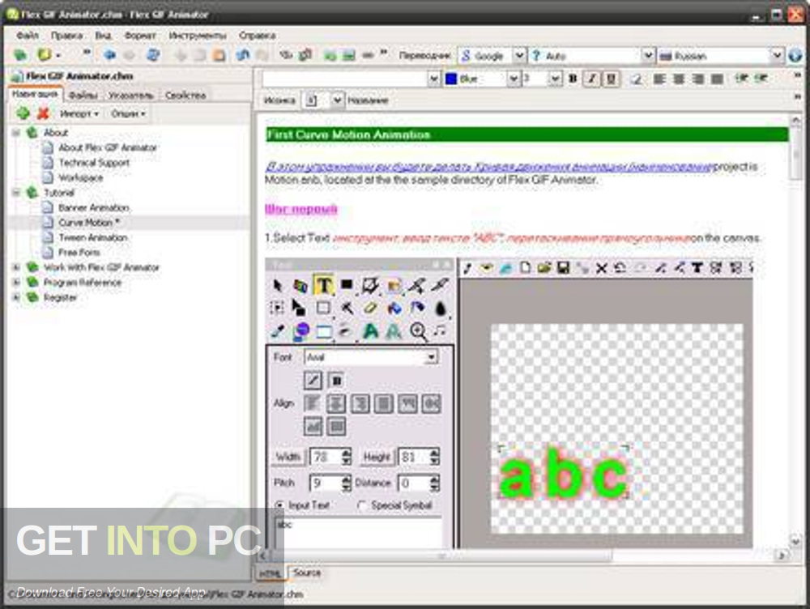Click the editor's vertical scrollbar down arrow
Viewport: 810px width, 609px height.
[795, 541]
